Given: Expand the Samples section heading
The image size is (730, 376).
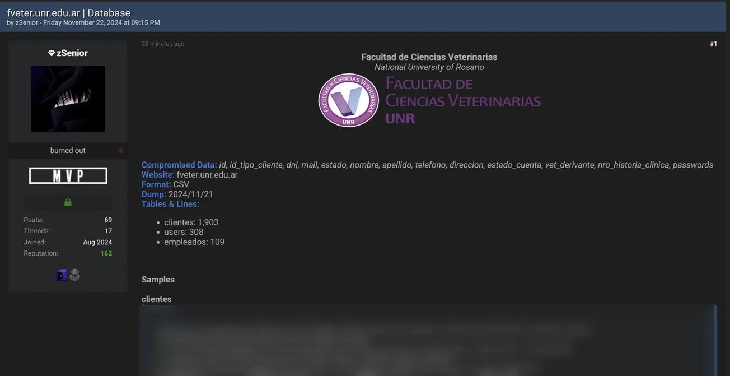Looking at the screenshot, I should 157,279.
